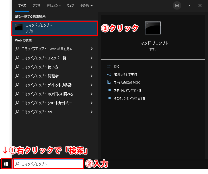Click the user account avatar M
This screenshot has width=208, height=174.
(177, 5)
